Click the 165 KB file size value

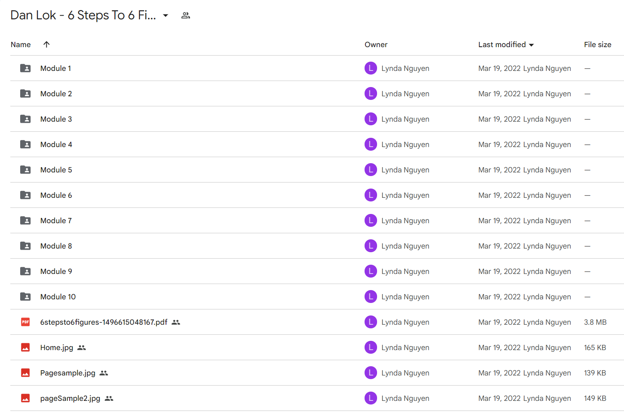coord(595,348)
